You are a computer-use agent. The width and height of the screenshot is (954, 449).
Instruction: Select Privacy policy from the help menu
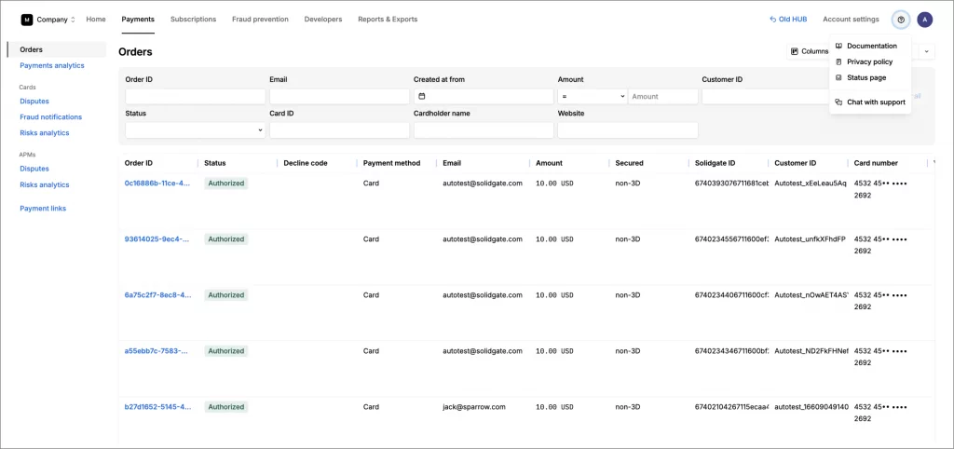pyautogui.click(x=870, y=61)
